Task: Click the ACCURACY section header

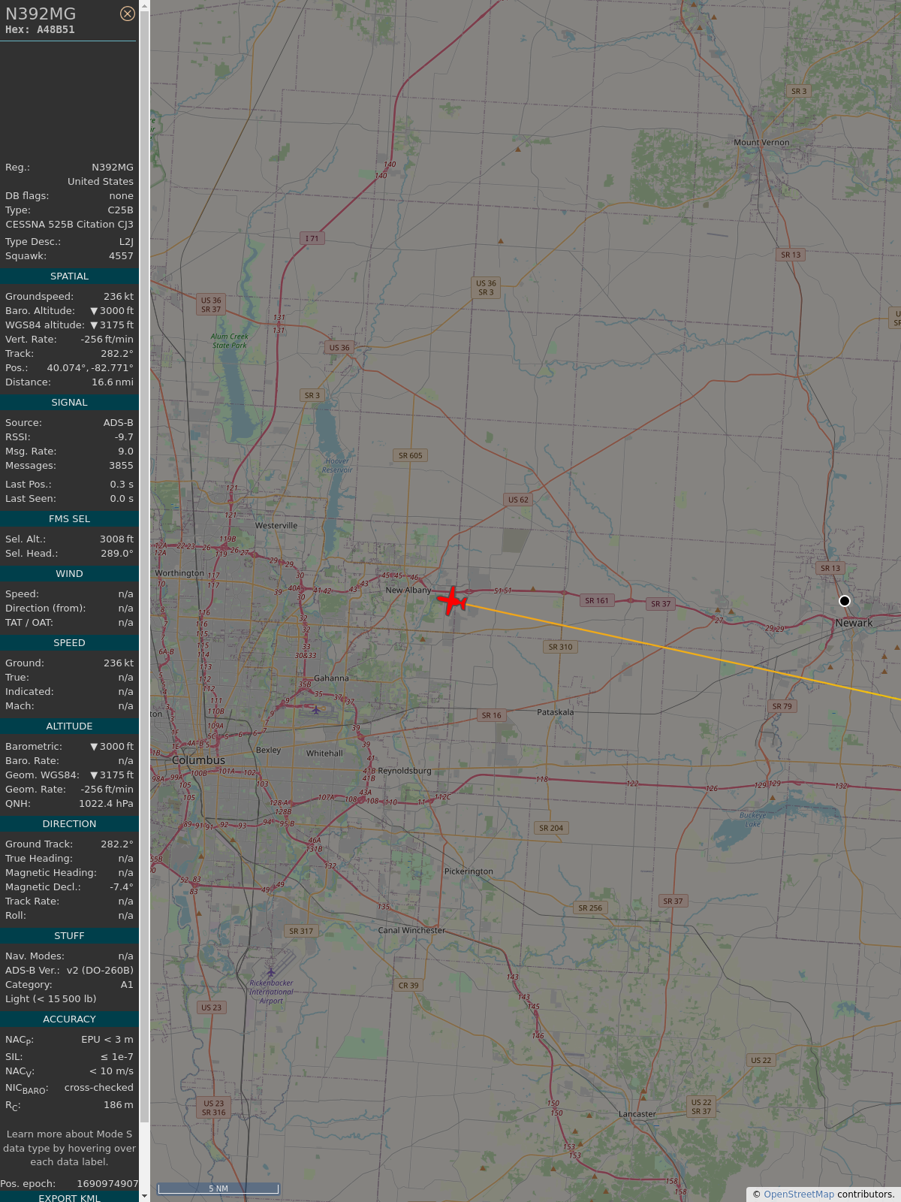Action: 69,1019
